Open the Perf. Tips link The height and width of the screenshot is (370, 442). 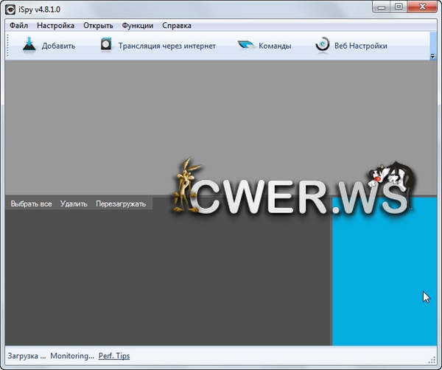pyautogui.click(x=114, y=356)
